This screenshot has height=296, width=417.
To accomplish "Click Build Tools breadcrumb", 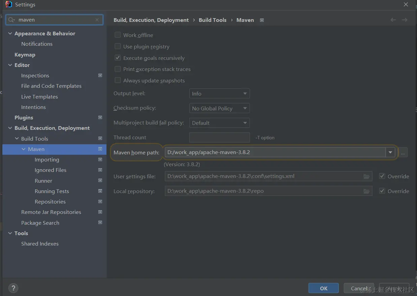I will pyautogui.click(x=213, y=20).
